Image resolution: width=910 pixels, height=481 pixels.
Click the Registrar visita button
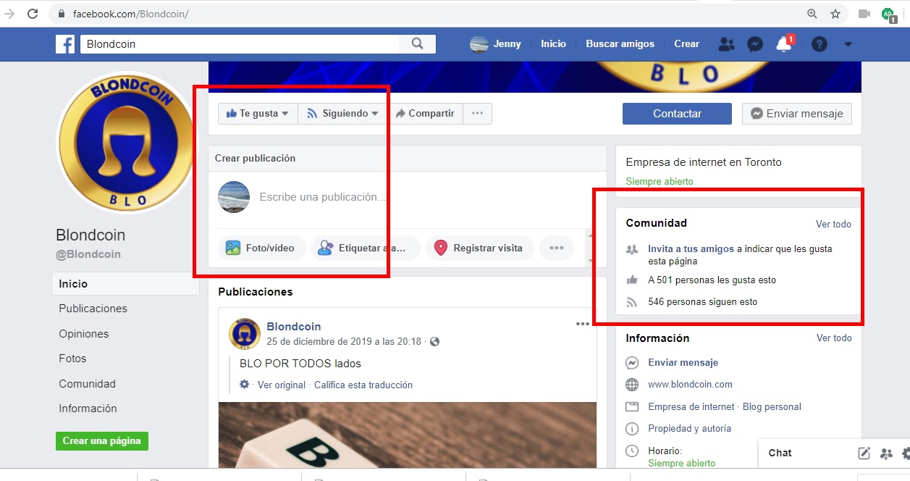[x=479, y=248]
